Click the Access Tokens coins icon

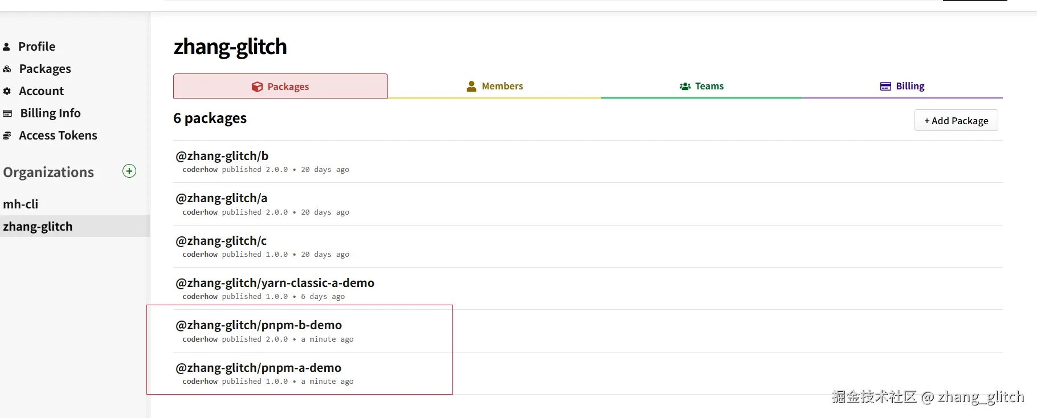[7, 136]
